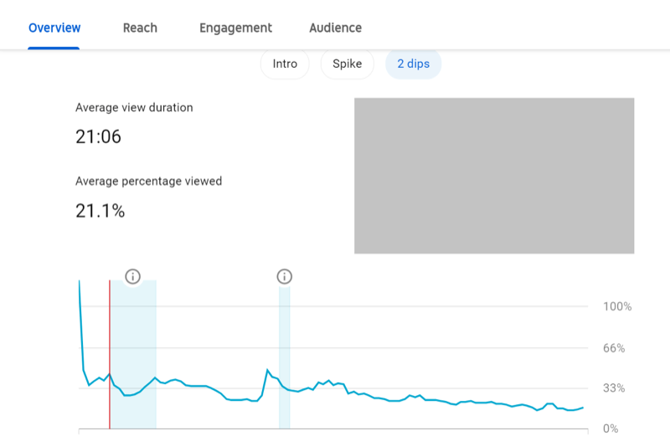Go to the Audience tab
The width and height of the screenshot is (670, 436).
coord(336,28)
